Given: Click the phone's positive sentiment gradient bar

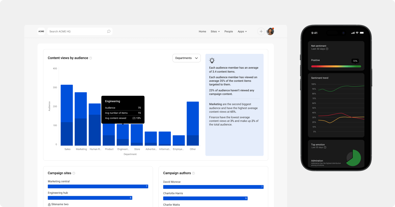Looking at the screenshot, I should click(336, 66).
